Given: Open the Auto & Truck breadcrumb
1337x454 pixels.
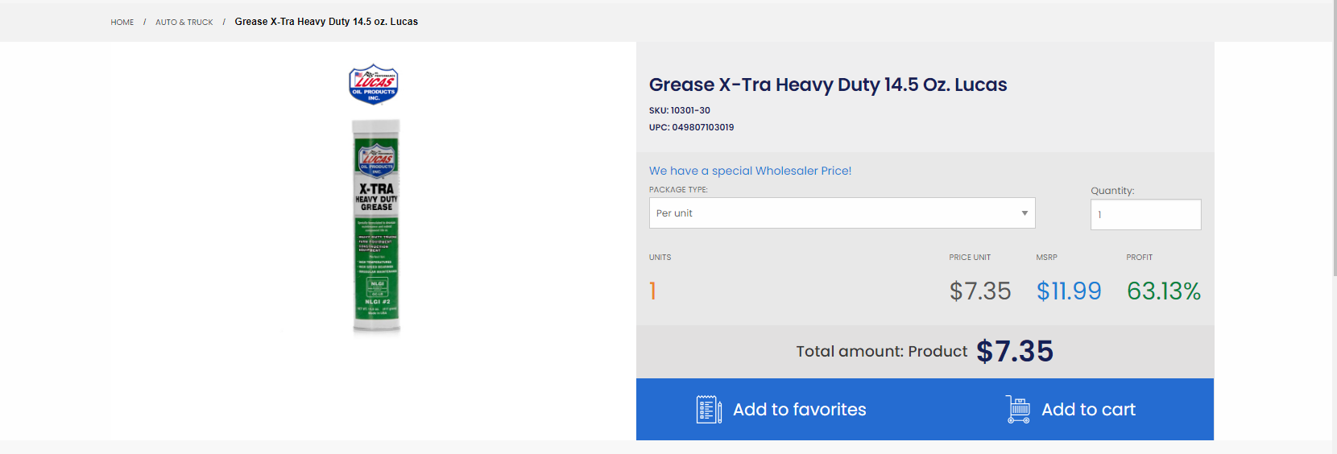Looking at the screenshot, I should point(184,23).
